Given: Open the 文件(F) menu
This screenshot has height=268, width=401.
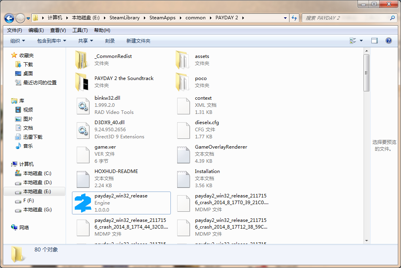Looking at the screenshot, I should (x=14, y=30).
